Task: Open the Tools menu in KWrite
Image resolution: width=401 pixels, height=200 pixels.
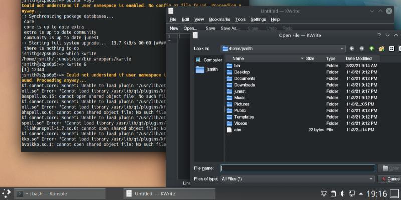Action: 240,19
